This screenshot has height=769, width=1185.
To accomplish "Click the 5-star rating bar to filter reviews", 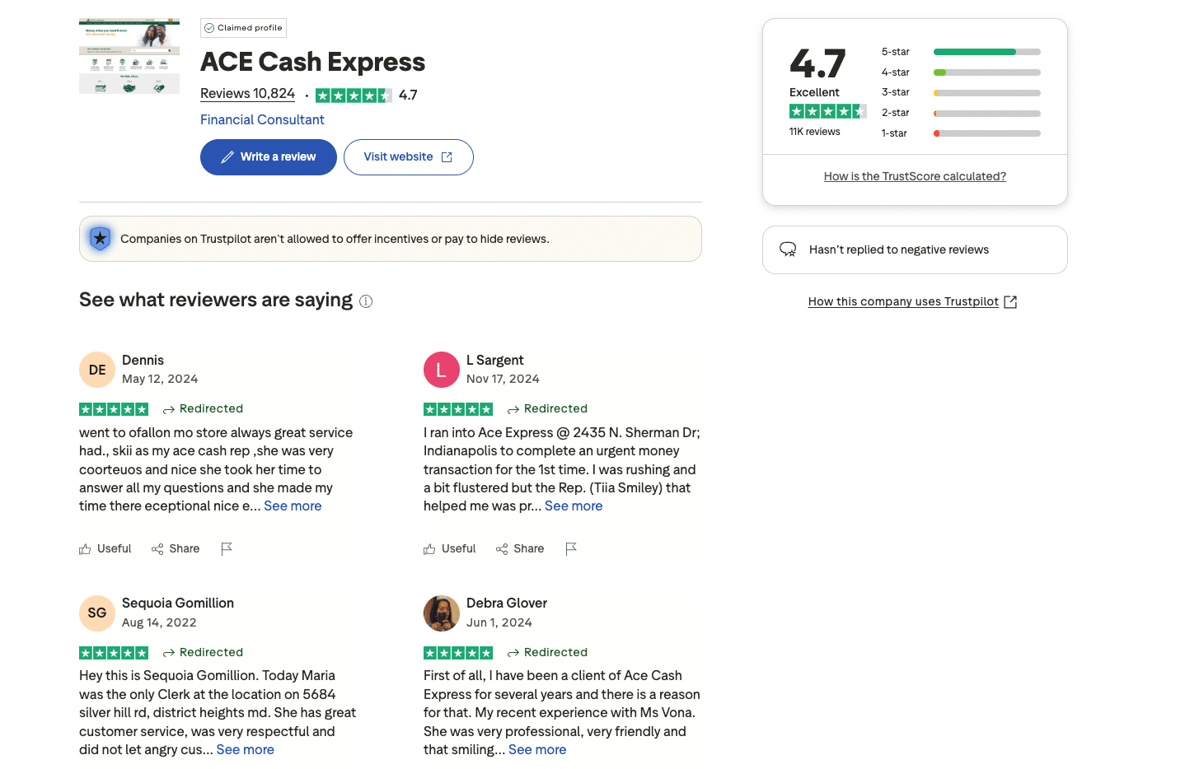I will click(986, 51).
